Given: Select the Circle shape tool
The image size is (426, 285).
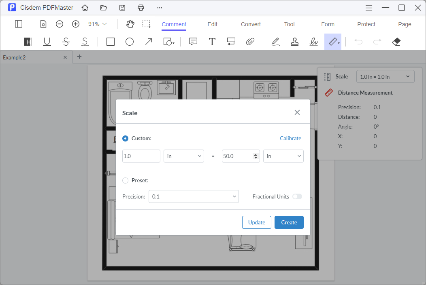Looking at the screenshot, I should pos(130,42).
